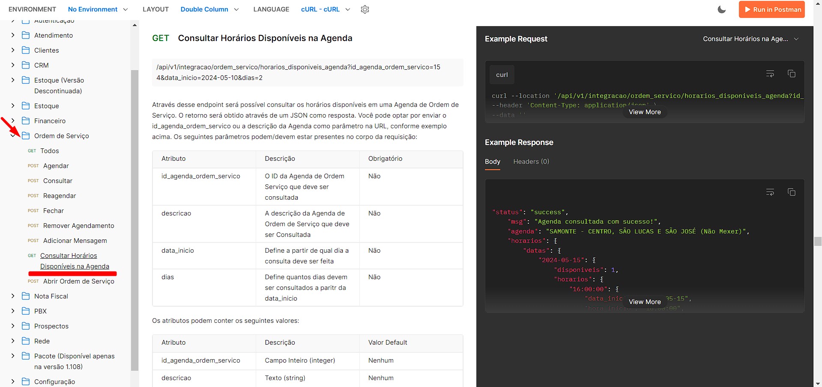Expand the Configuração folder chevron

[x=13, y=381]
